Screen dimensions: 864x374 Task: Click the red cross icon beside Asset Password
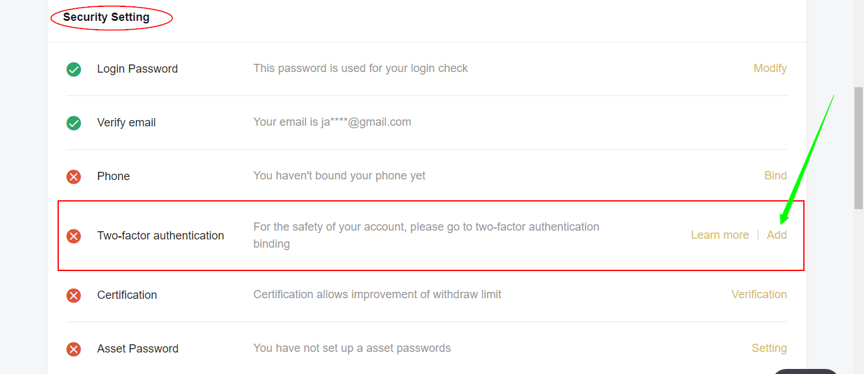point(74,349)
